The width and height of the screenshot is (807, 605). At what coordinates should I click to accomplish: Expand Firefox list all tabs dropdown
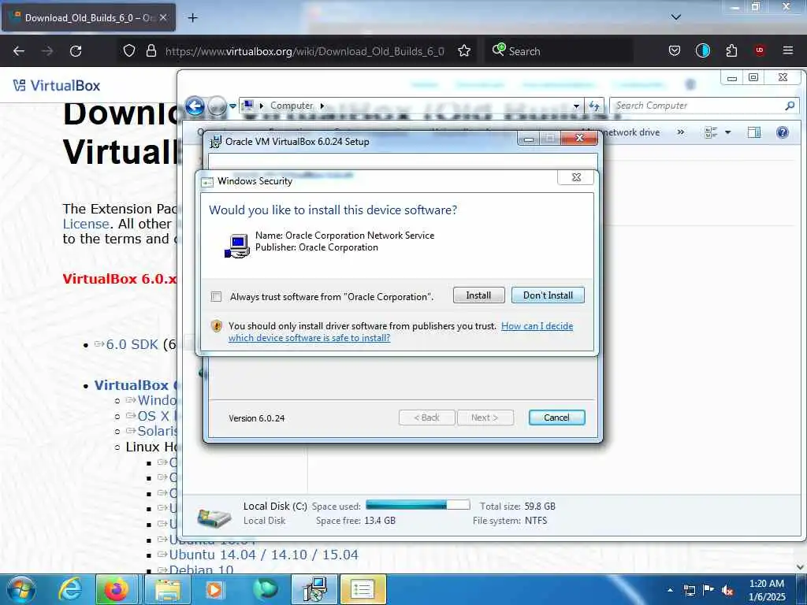point(676,17)
